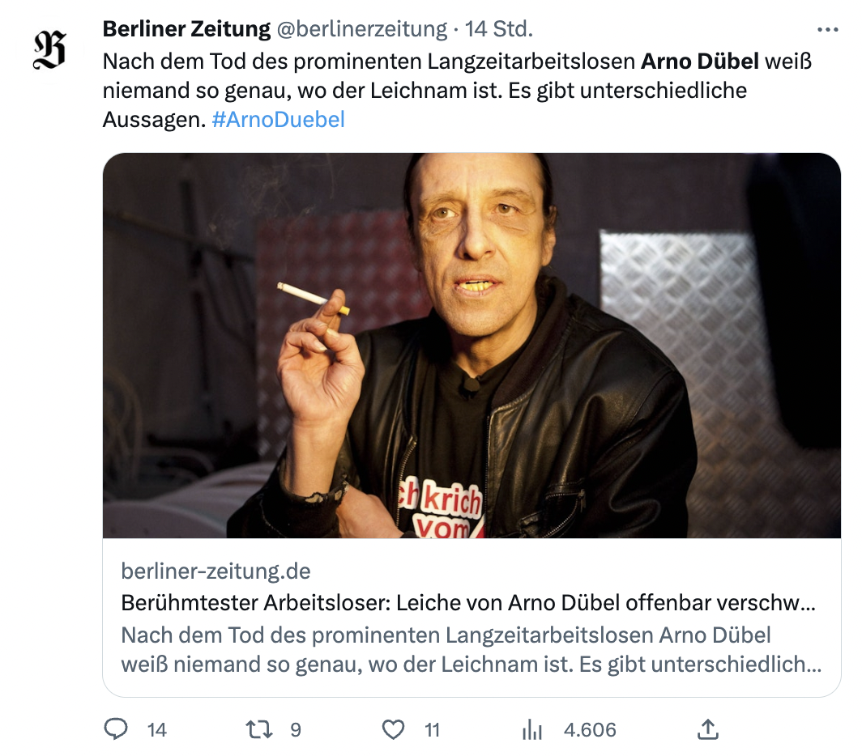
Task: Click the article preview photo
Action: [472, 346]
